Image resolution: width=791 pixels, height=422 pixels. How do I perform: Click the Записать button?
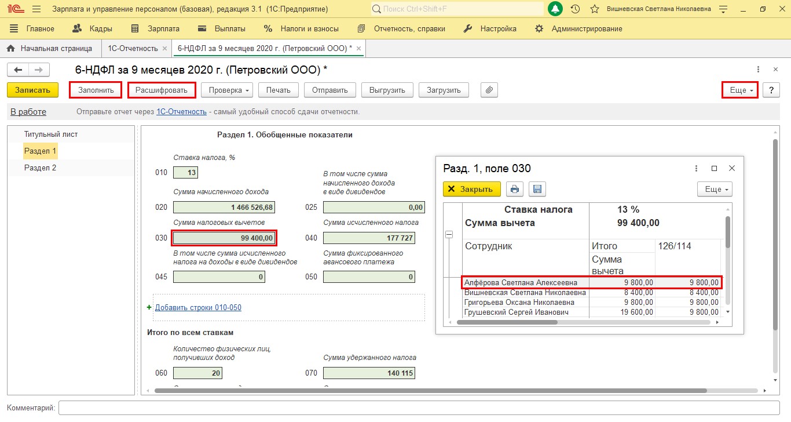(32, 90)
